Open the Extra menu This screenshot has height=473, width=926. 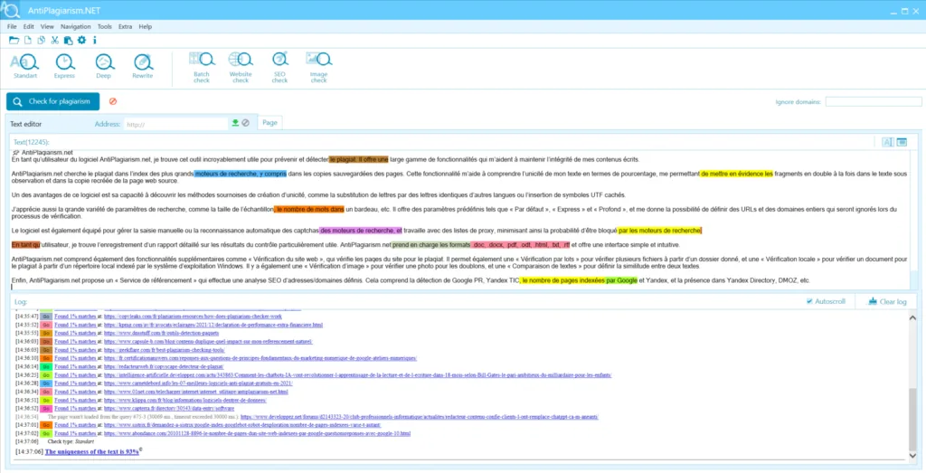pyautogui.click(x=125, y=26)
